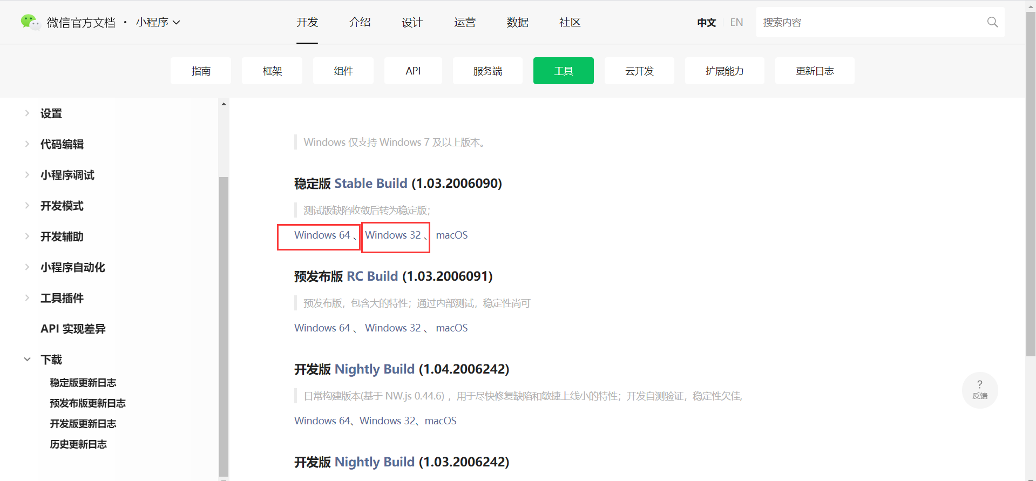The image size is (1036, 481).
Task: Open 稳定版更新日志 in sidebar
Action: point(83,383)
